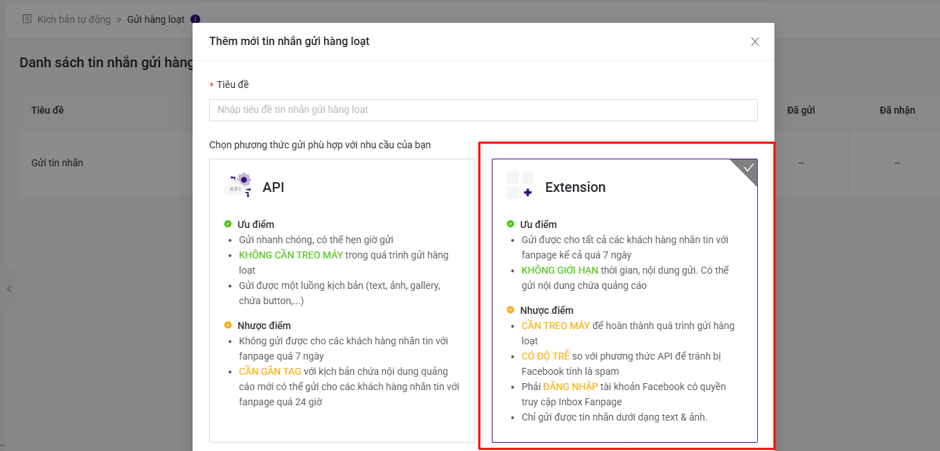Expand the left sidebar with the chevron handle

[x=9, y=289]
